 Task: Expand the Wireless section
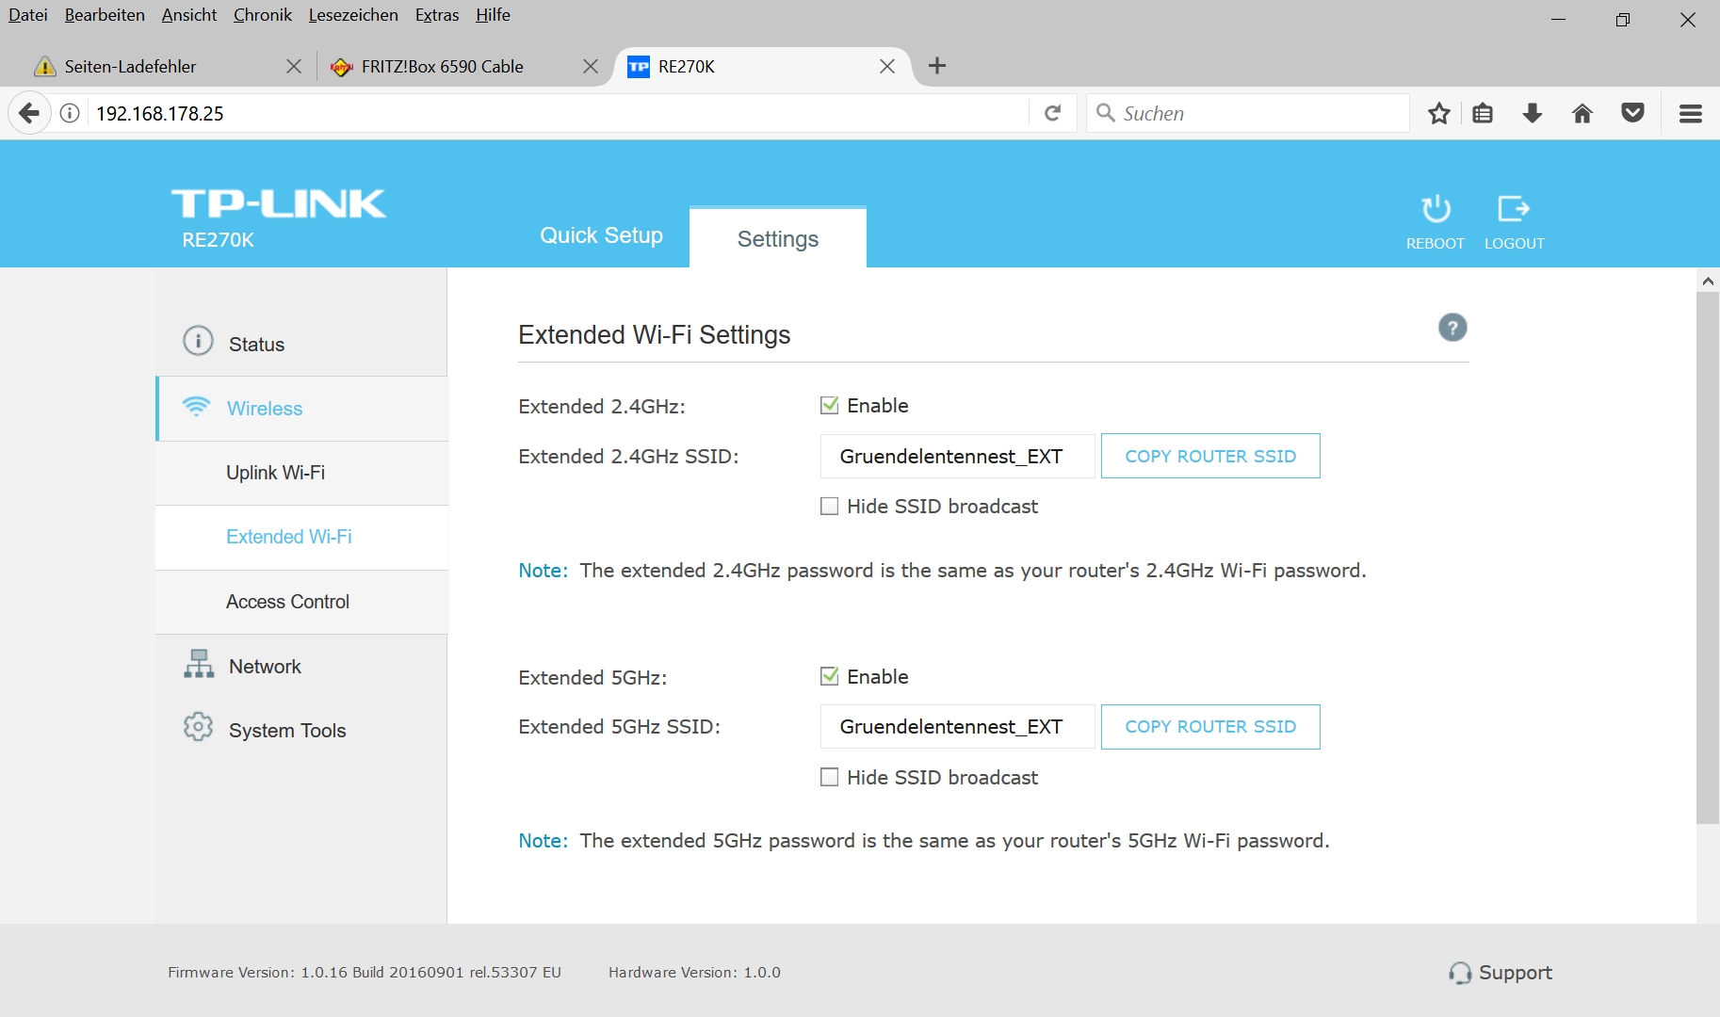click(301, 409)
